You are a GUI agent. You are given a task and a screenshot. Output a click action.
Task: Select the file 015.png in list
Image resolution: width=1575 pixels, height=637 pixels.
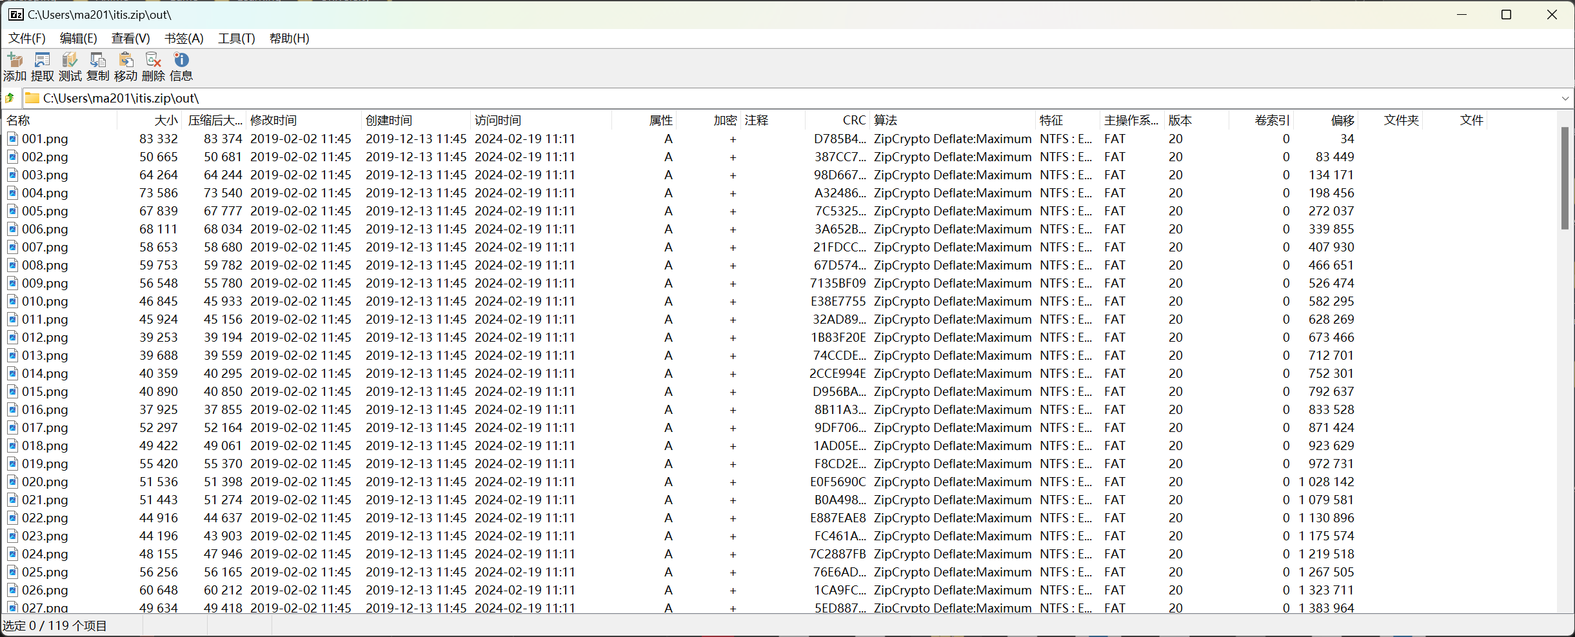(x=45, y=391)
